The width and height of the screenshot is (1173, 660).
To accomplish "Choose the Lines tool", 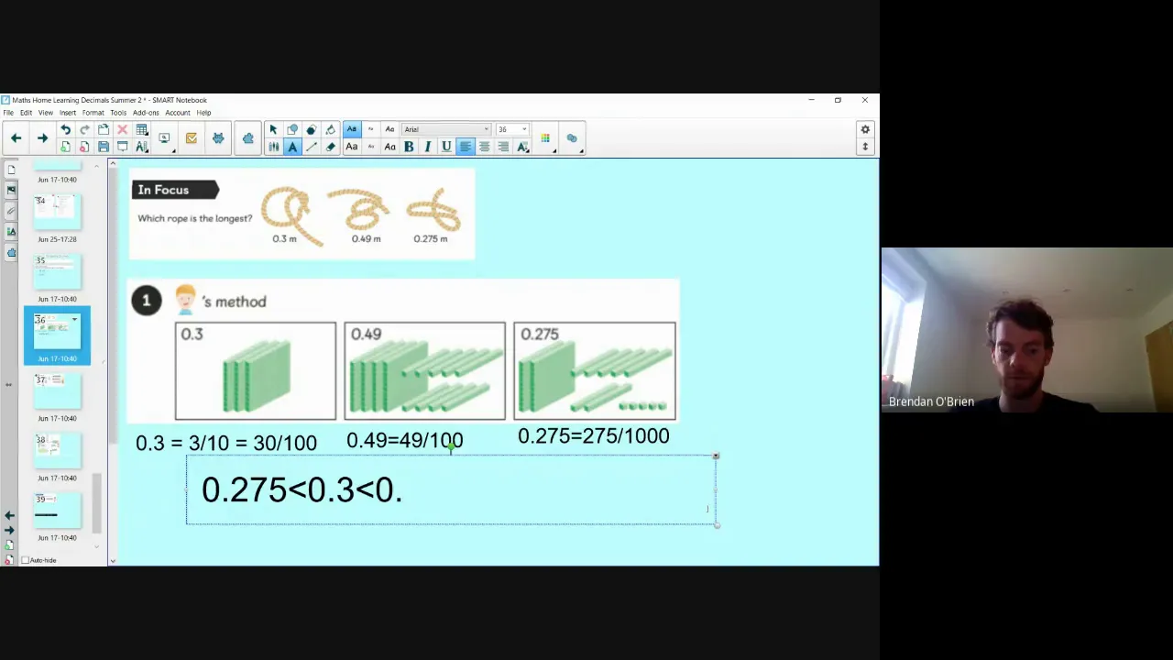I will (x=312, y=147).
